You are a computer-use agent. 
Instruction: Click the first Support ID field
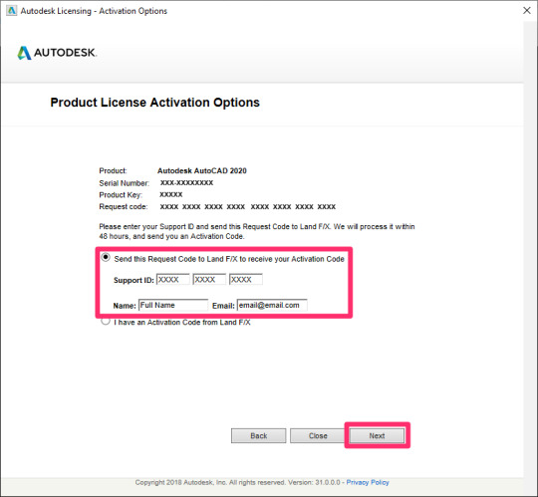pos(173,280)
